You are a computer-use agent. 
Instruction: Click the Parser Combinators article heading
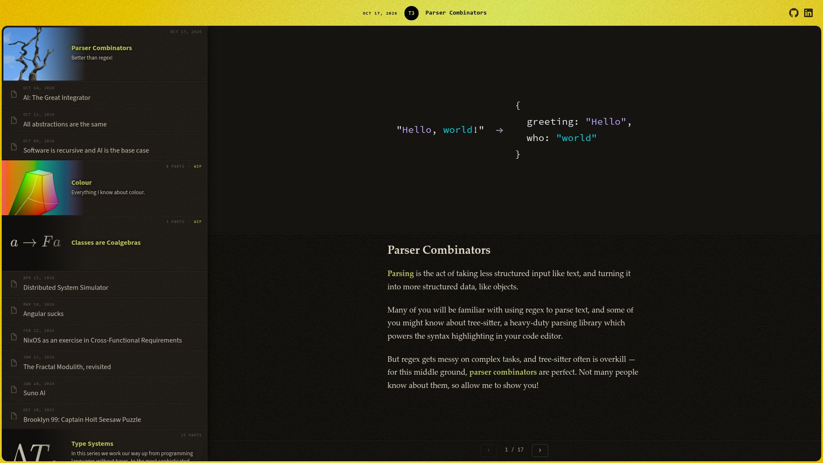[x=439, y=250]
